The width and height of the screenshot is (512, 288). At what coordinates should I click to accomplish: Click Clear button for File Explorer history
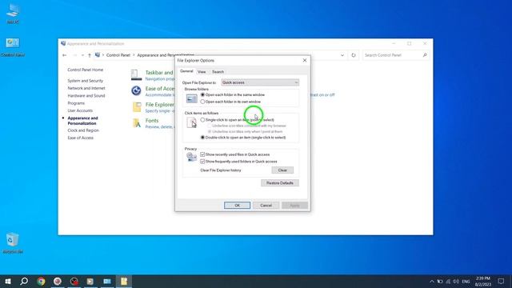pos(282,170)
